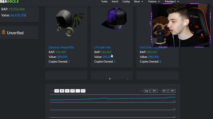213x119 pixels.
Task: Open the Trades nav item
Action: [104, 1]
